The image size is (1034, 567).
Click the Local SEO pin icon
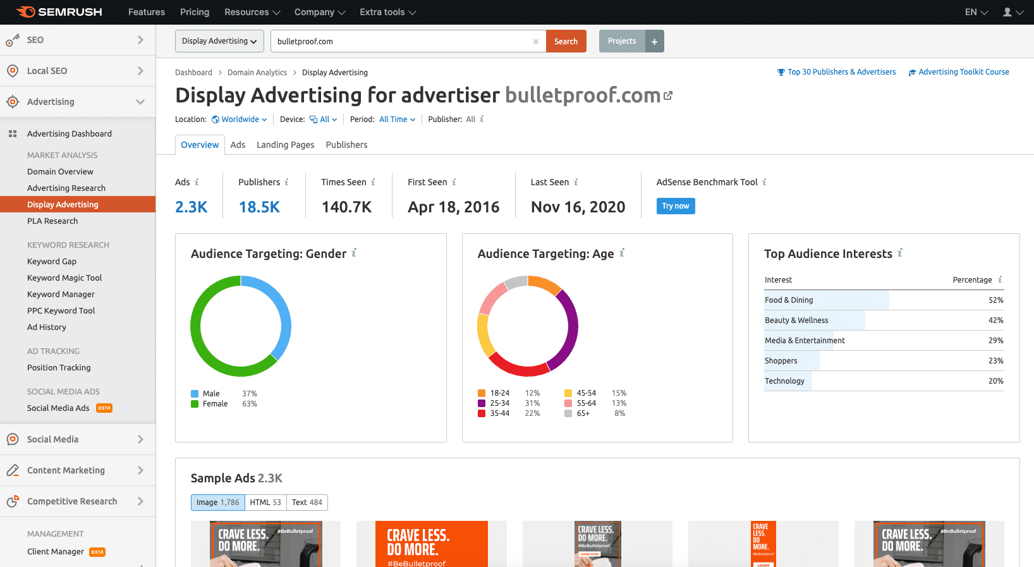12,71
